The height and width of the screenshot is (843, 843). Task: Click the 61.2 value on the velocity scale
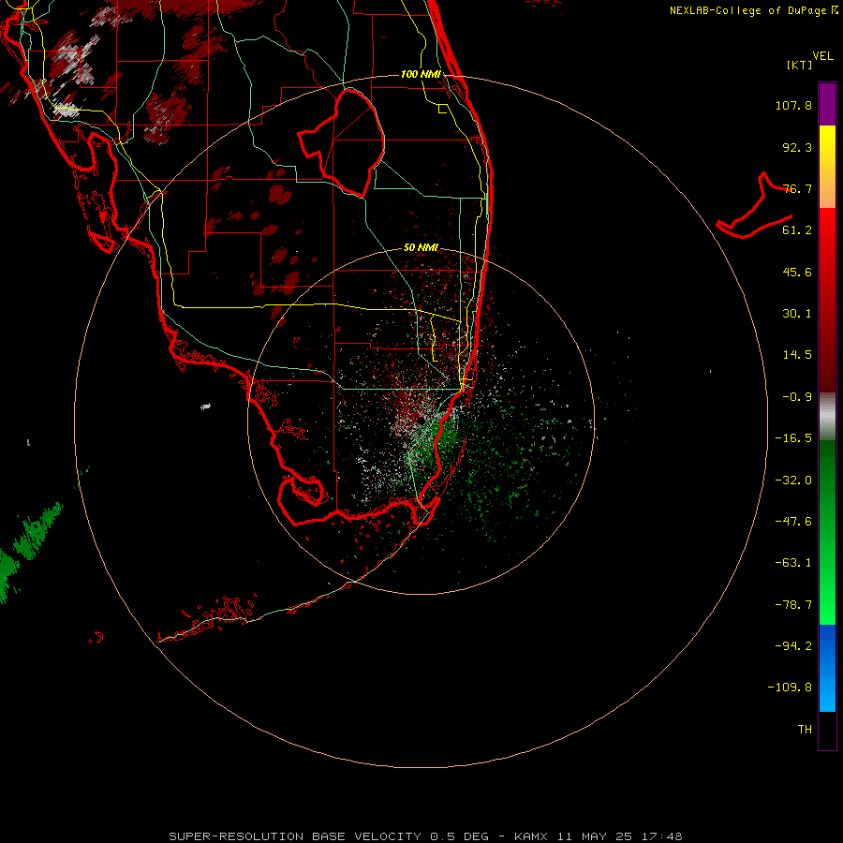[797, 230]
